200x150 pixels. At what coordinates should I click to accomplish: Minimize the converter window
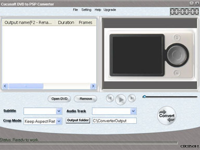(191, 3)
